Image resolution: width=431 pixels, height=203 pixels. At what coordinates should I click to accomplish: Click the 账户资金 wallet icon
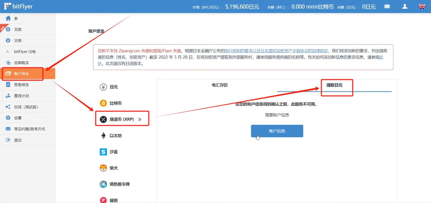(x=8, y=74)
